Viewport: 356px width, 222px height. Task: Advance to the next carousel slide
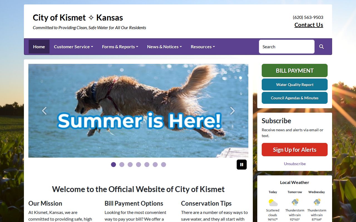233,111
